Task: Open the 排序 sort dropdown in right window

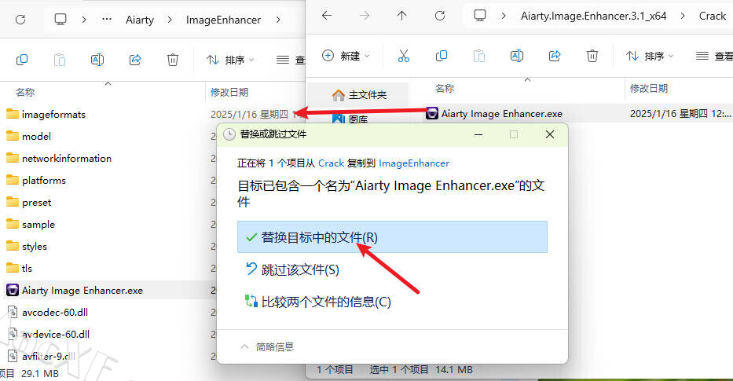Action: tap(650, 56)
